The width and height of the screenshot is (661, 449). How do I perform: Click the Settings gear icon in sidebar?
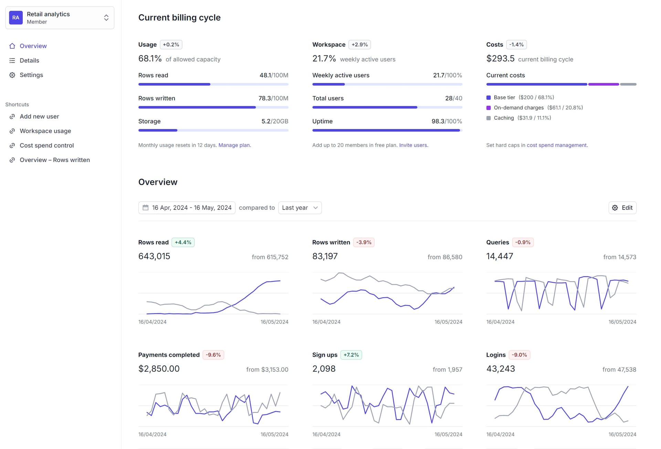(x=12, y=75)
